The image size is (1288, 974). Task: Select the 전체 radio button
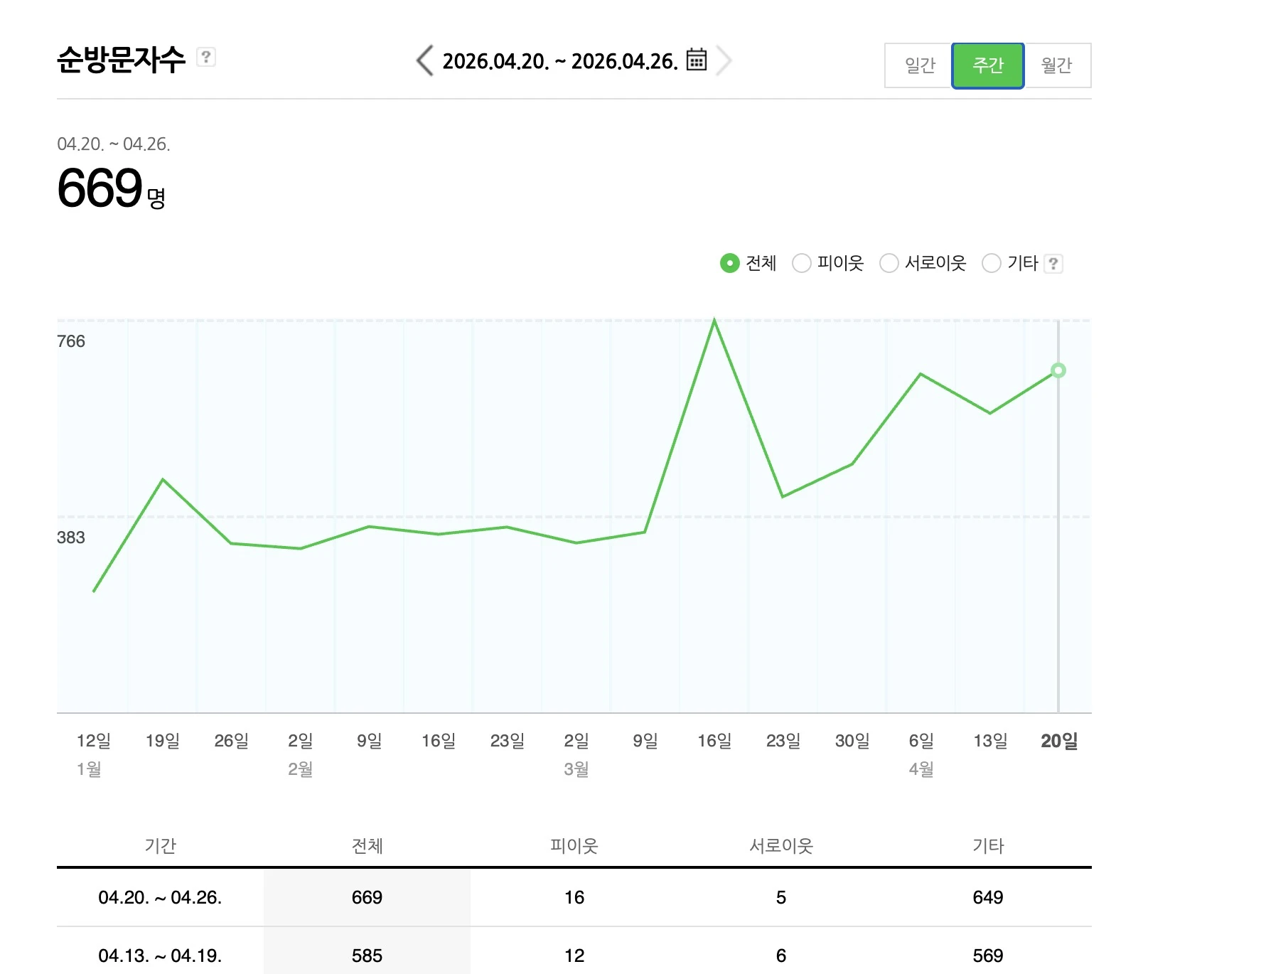[730, 263]
